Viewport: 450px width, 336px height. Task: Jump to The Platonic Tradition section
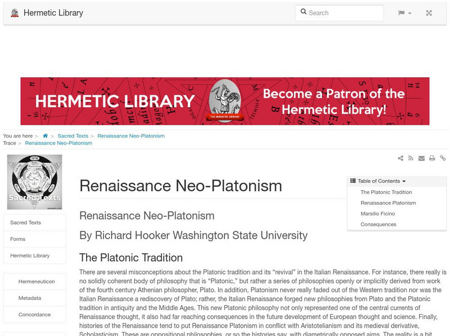click(x=388, y=191)
